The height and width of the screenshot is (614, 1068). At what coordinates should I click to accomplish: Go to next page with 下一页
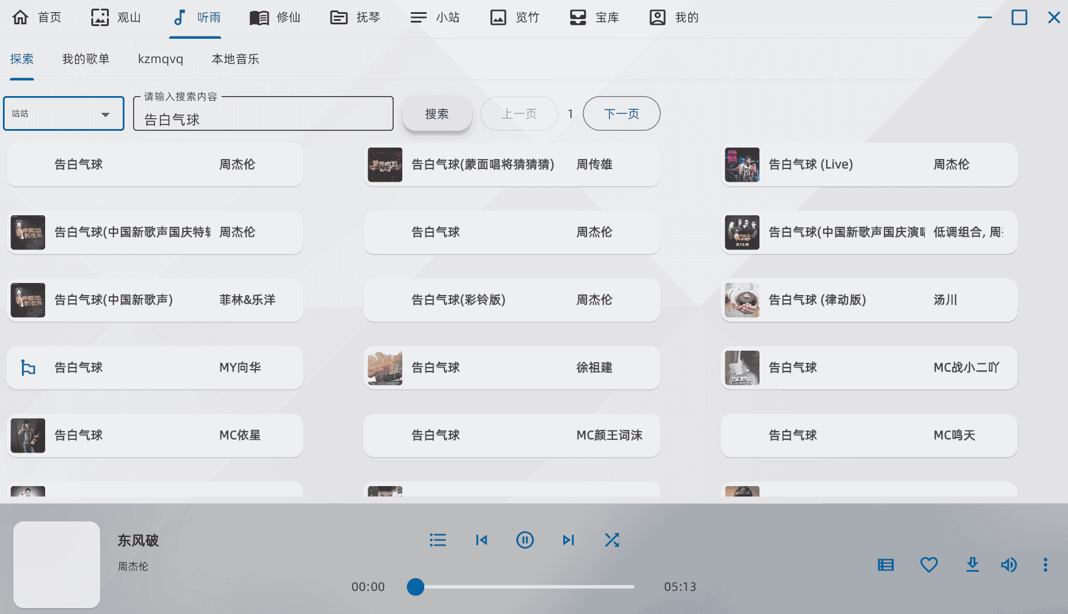[x=621, y=113]
